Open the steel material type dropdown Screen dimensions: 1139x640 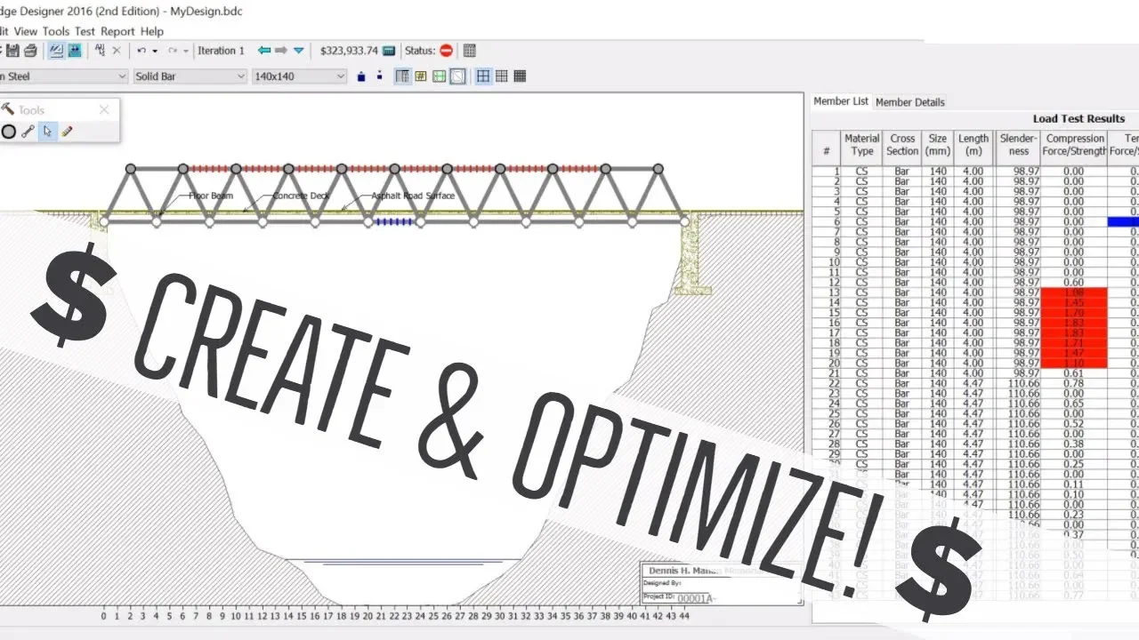[62, 76]
